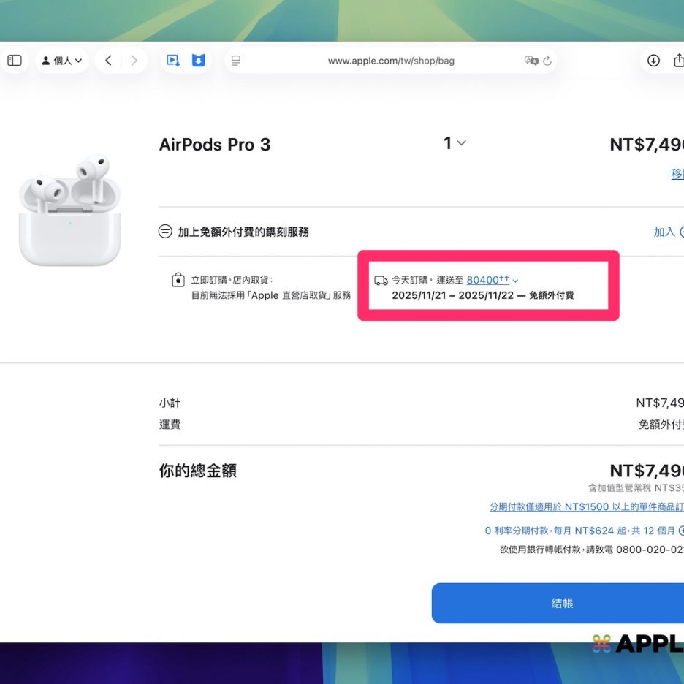Click the blue shield extension icon
The width and height of the screenshot is (684, 684).
[198, 61]
